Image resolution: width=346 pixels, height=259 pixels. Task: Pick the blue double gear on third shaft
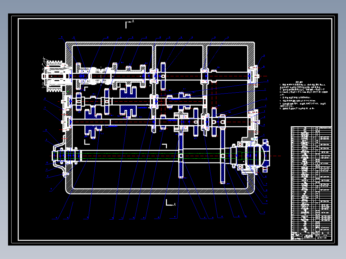tap(93, 122)
